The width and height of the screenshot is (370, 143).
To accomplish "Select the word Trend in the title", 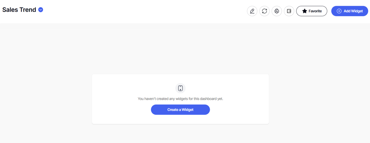I will click(28, 10).
